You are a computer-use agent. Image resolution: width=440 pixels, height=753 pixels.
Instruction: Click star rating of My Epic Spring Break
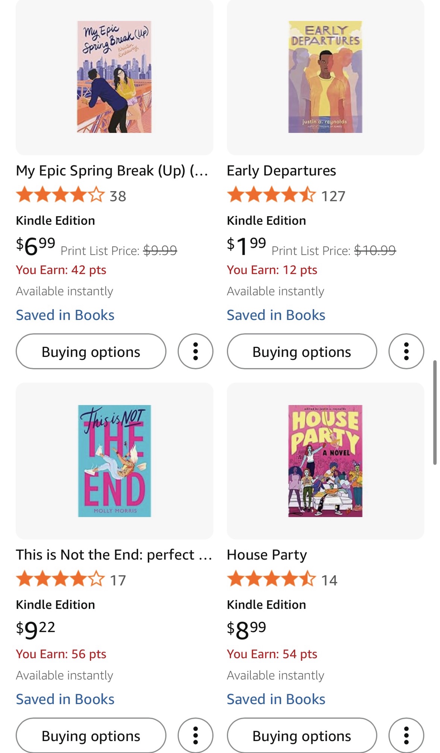(60, 195)
